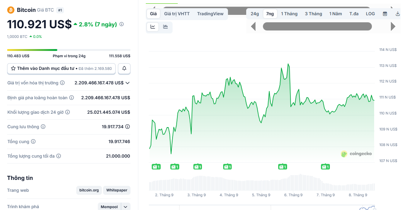
Task: Open news marker near 2. Tháng 9
Action: [x=156, y=167]
